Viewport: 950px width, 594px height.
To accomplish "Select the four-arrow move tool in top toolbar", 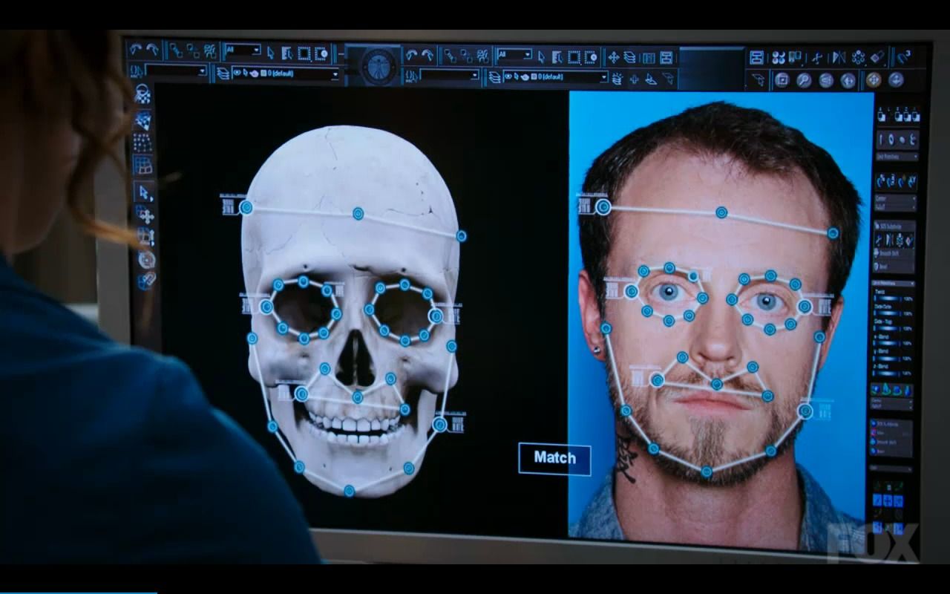I will pos(614,57).
